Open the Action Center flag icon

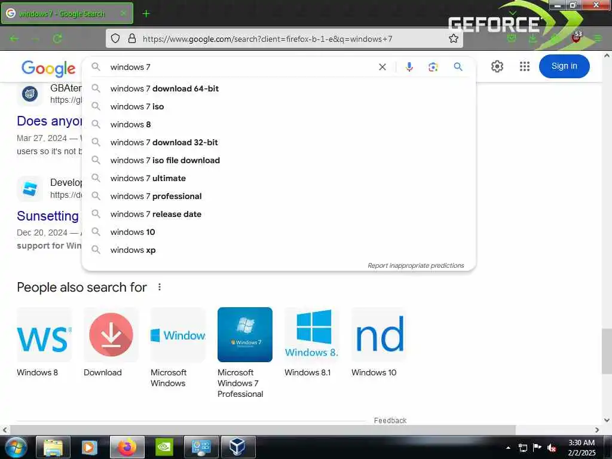click(537, 447)
